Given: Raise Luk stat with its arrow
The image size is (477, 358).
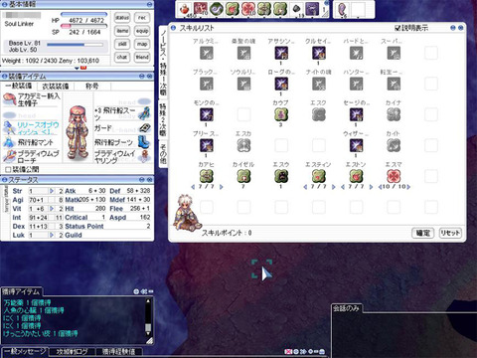Looking at the screenshot, I should (52, 235).
